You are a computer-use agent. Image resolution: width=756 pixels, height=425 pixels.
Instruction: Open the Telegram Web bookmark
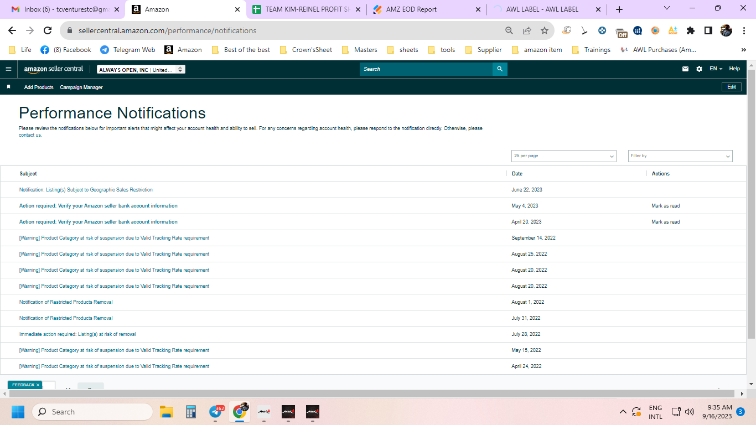tap(128, 50)
